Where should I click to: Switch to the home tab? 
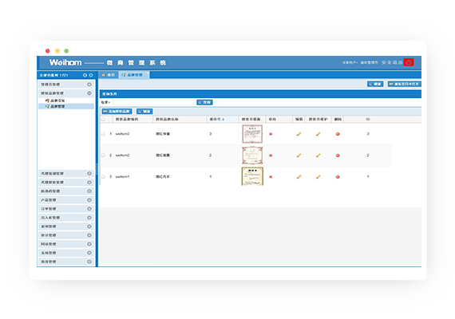point(109,75)
